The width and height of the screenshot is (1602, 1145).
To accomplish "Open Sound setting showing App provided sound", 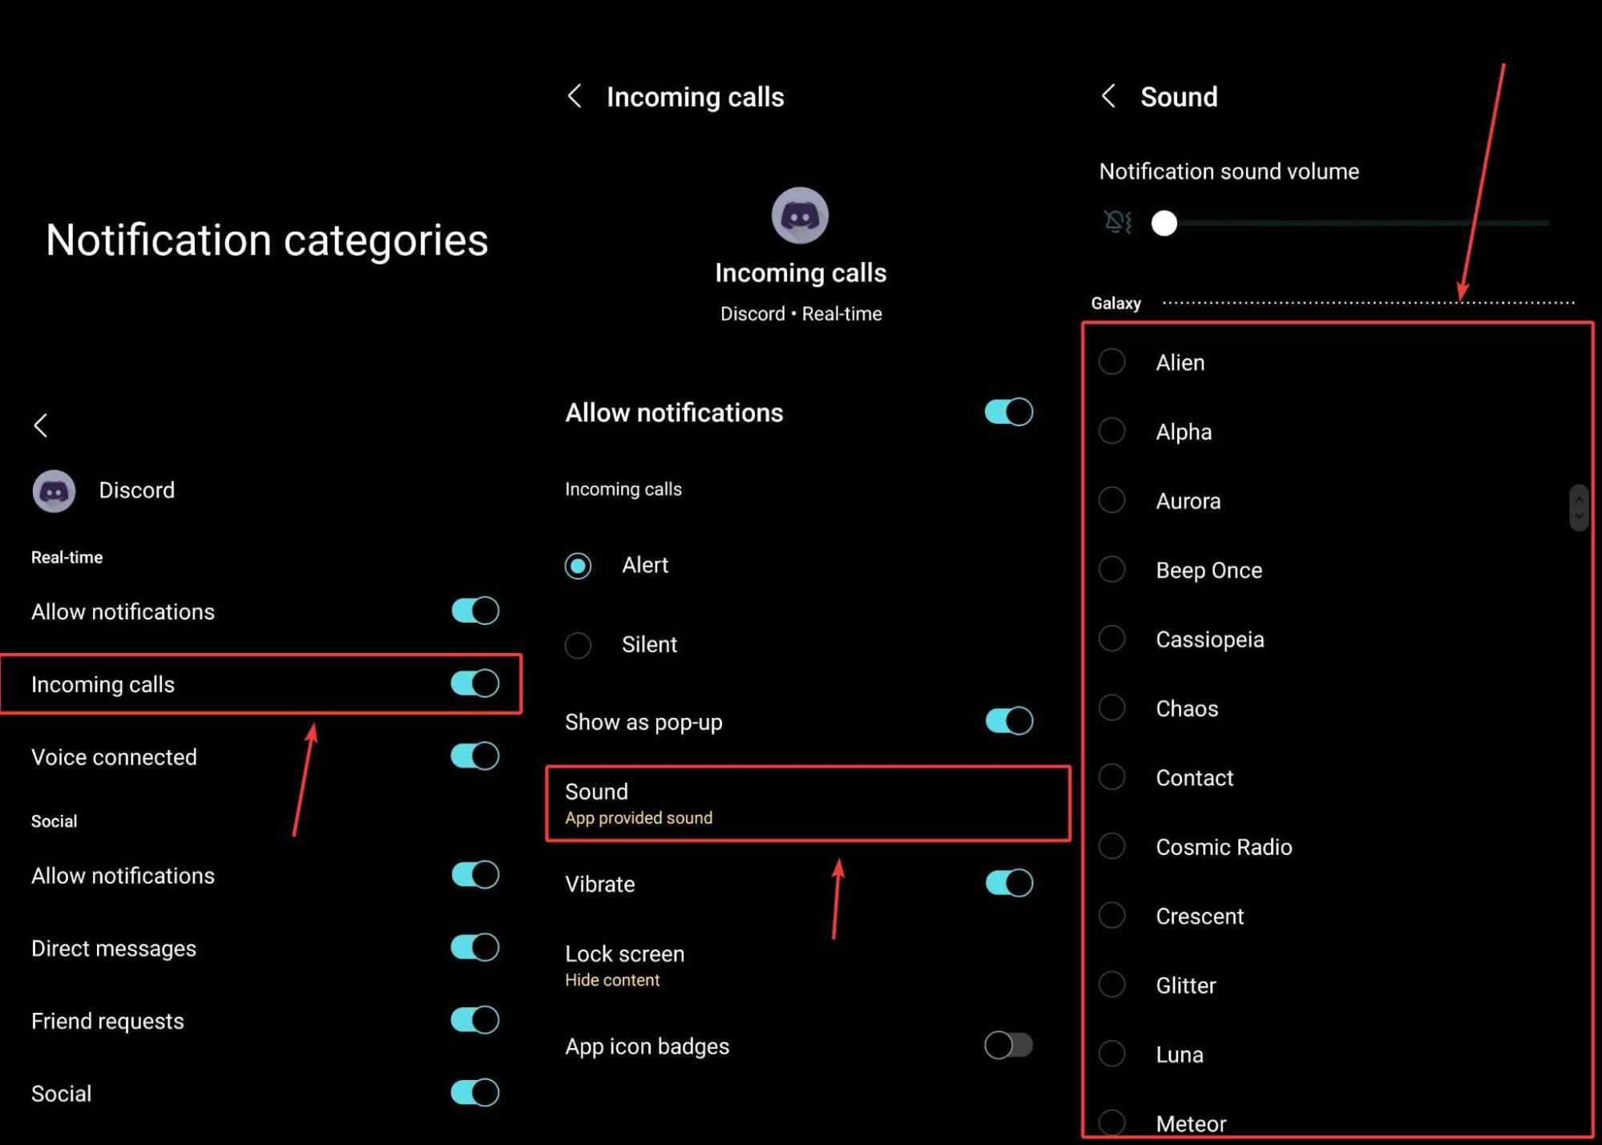I will coord(808,804).
